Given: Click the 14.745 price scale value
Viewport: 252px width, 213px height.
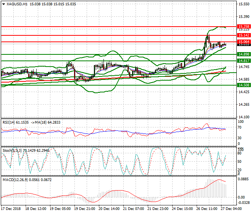Looking at the screenshot, I should tap(244, 67).
